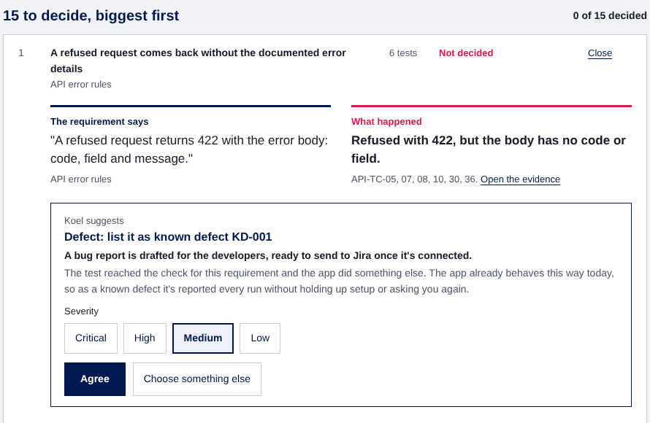
Task: Pick Low as the severity
Action: 260,338
